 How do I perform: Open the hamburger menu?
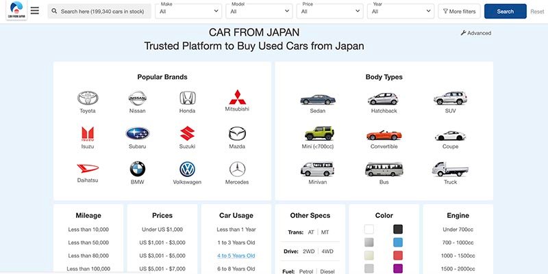(35, 12)
